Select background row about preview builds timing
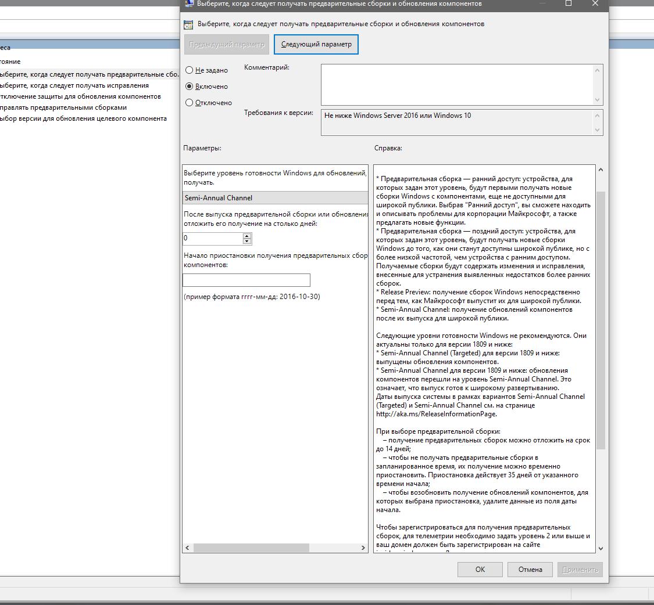Screen dimensions: 654x605 [90, 74]
